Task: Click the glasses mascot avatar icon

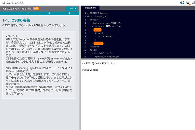Action: pos(188,3)
